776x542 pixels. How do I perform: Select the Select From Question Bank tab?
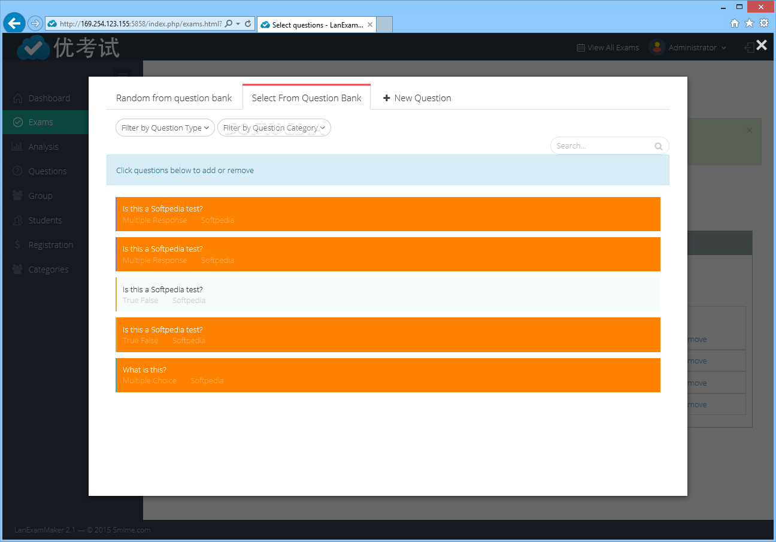pos(307,98)
